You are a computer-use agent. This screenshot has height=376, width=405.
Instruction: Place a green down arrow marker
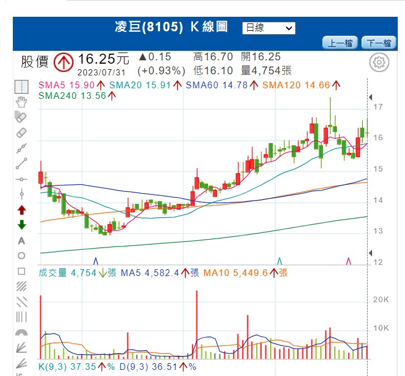pos(21,225)
